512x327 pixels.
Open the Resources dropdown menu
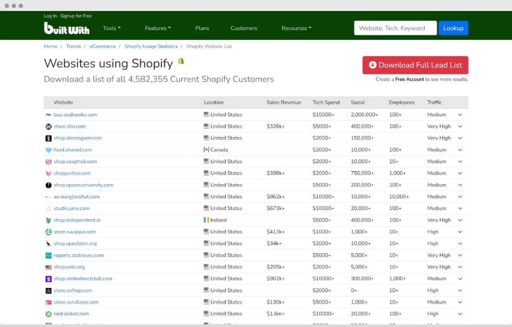(x=296, y=28)
